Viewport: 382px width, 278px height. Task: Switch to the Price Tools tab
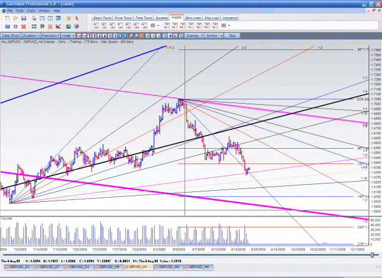(123, 18)
